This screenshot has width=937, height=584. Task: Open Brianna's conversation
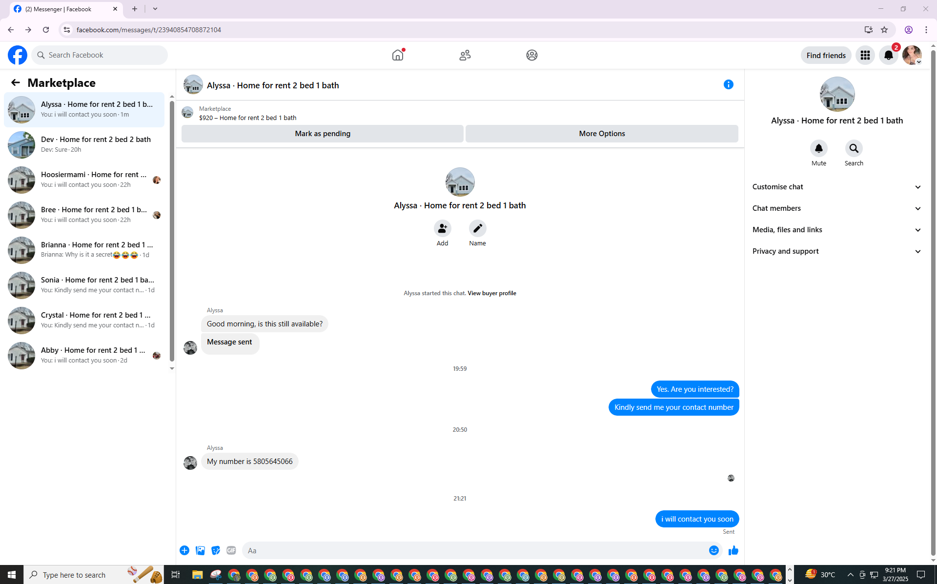[84, 250]
